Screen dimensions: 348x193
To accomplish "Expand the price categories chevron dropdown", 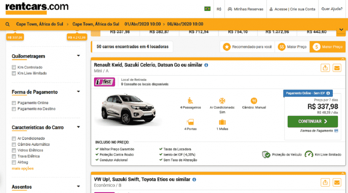I will pyautogui.click(x=341, y=30).
